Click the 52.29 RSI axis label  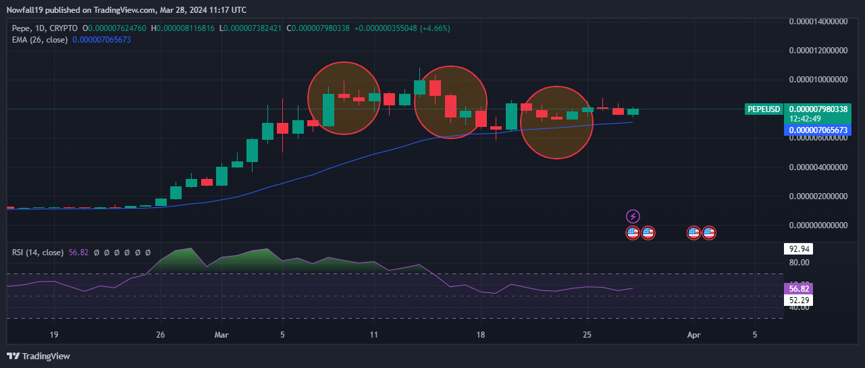(798, 299)
